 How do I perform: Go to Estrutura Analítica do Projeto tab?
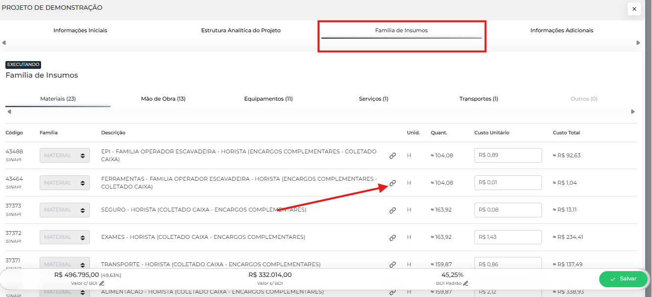pyautogui.click(x=241, y=30)
